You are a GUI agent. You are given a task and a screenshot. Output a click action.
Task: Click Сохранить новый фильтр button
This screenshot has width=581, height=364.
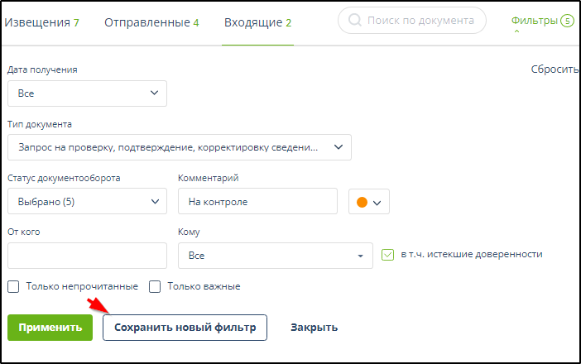185,327
